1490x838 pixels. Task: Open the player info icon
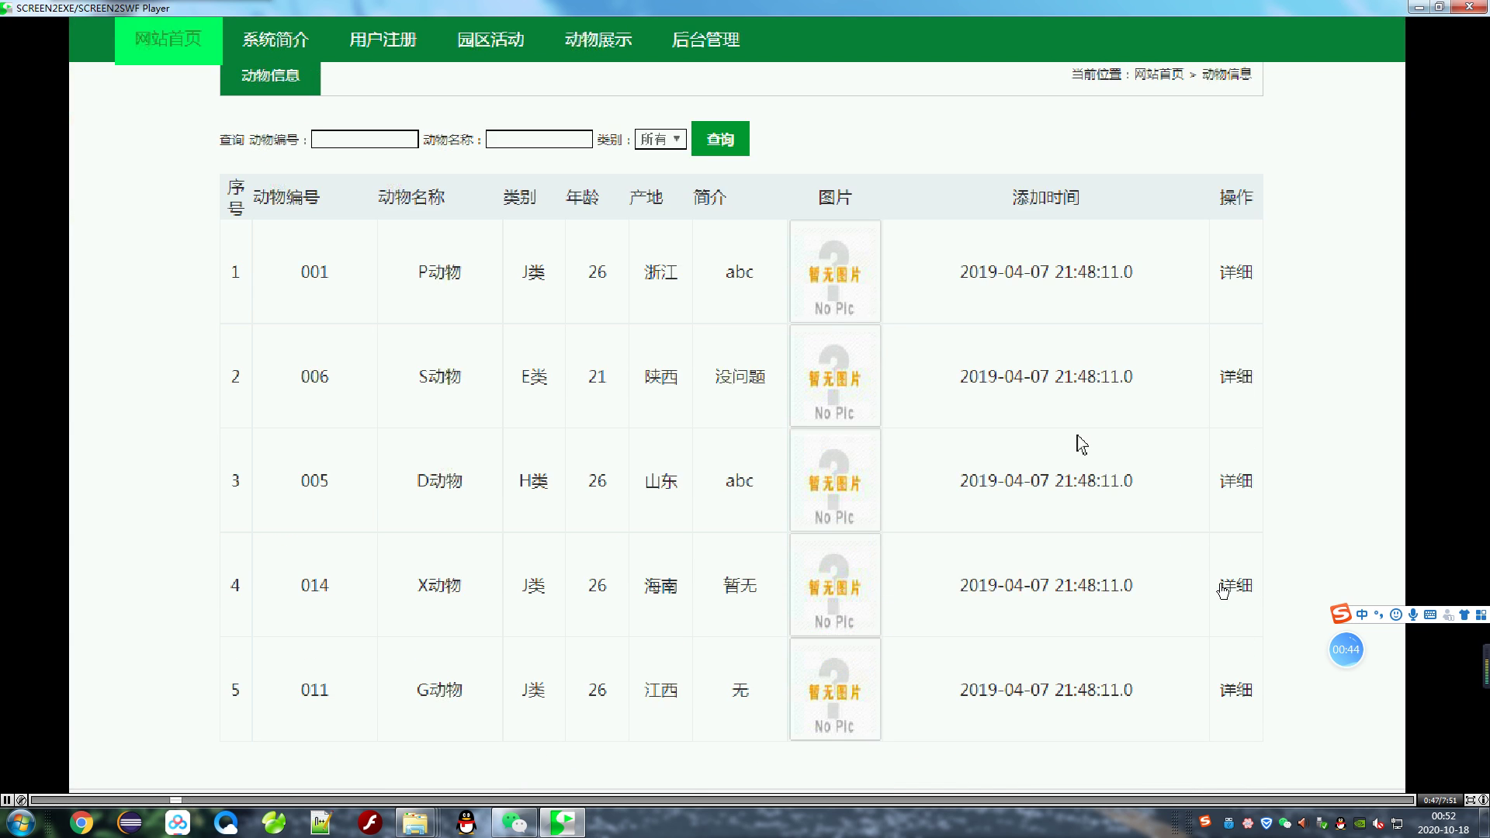click(x=1483, y=800)
